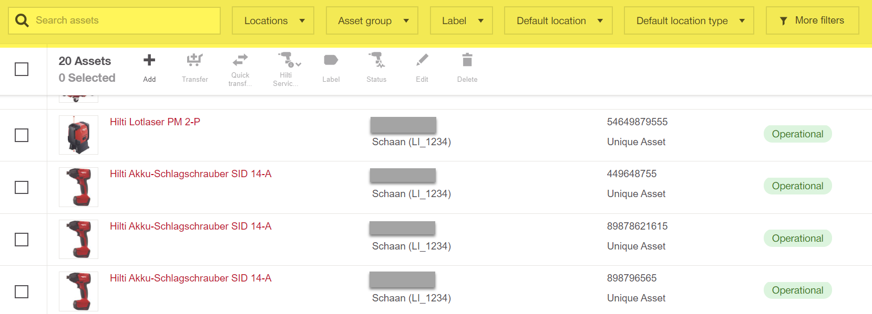Check the Hilti Lotlaser PM 2-P row checkbox

22,135
